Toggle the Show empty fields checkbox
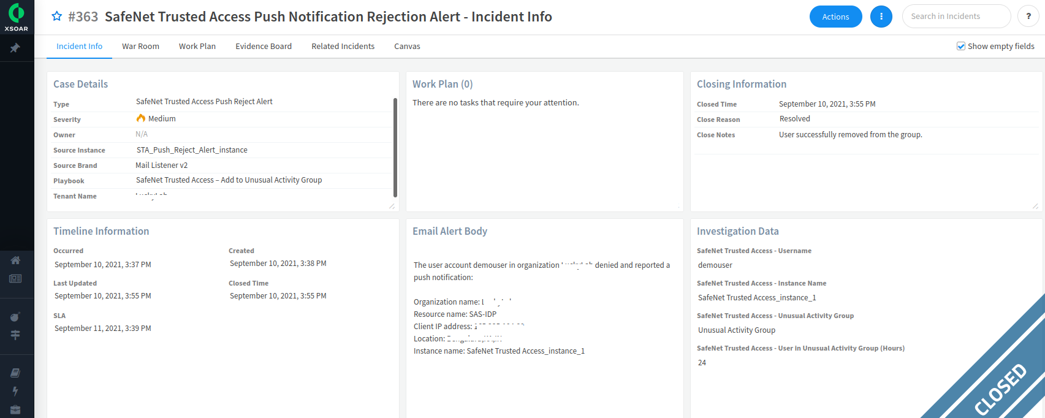Screen dimensions: 1045x418 coord(961,46)
